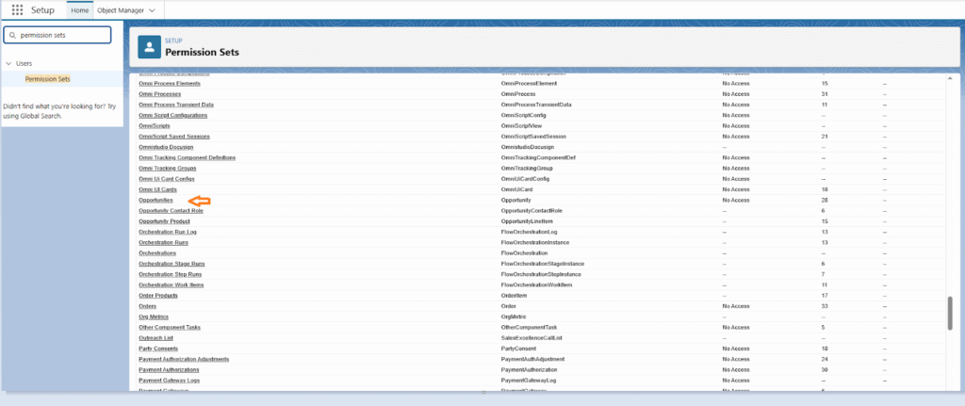Open the Opportunity Product link
The image size is (965, 406).
point(164,221)
